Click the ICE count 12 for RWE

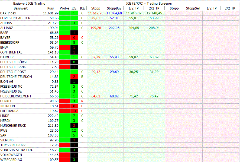[74, 131]
